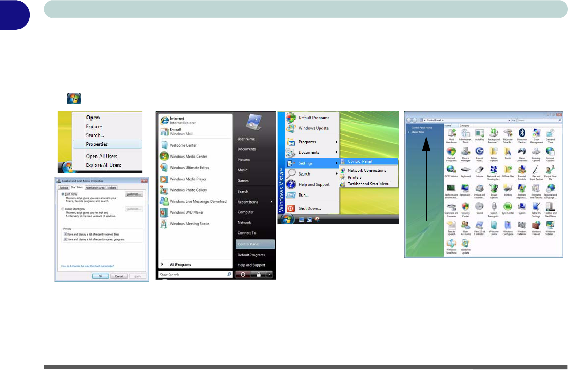Select the 'Start menu' radio button
The width and height of the screenshot is (568, 370).
tap(63, 194)
